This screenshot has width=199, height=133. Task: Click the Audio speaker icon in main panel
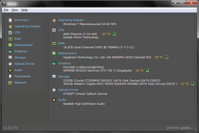click(54, 100)
